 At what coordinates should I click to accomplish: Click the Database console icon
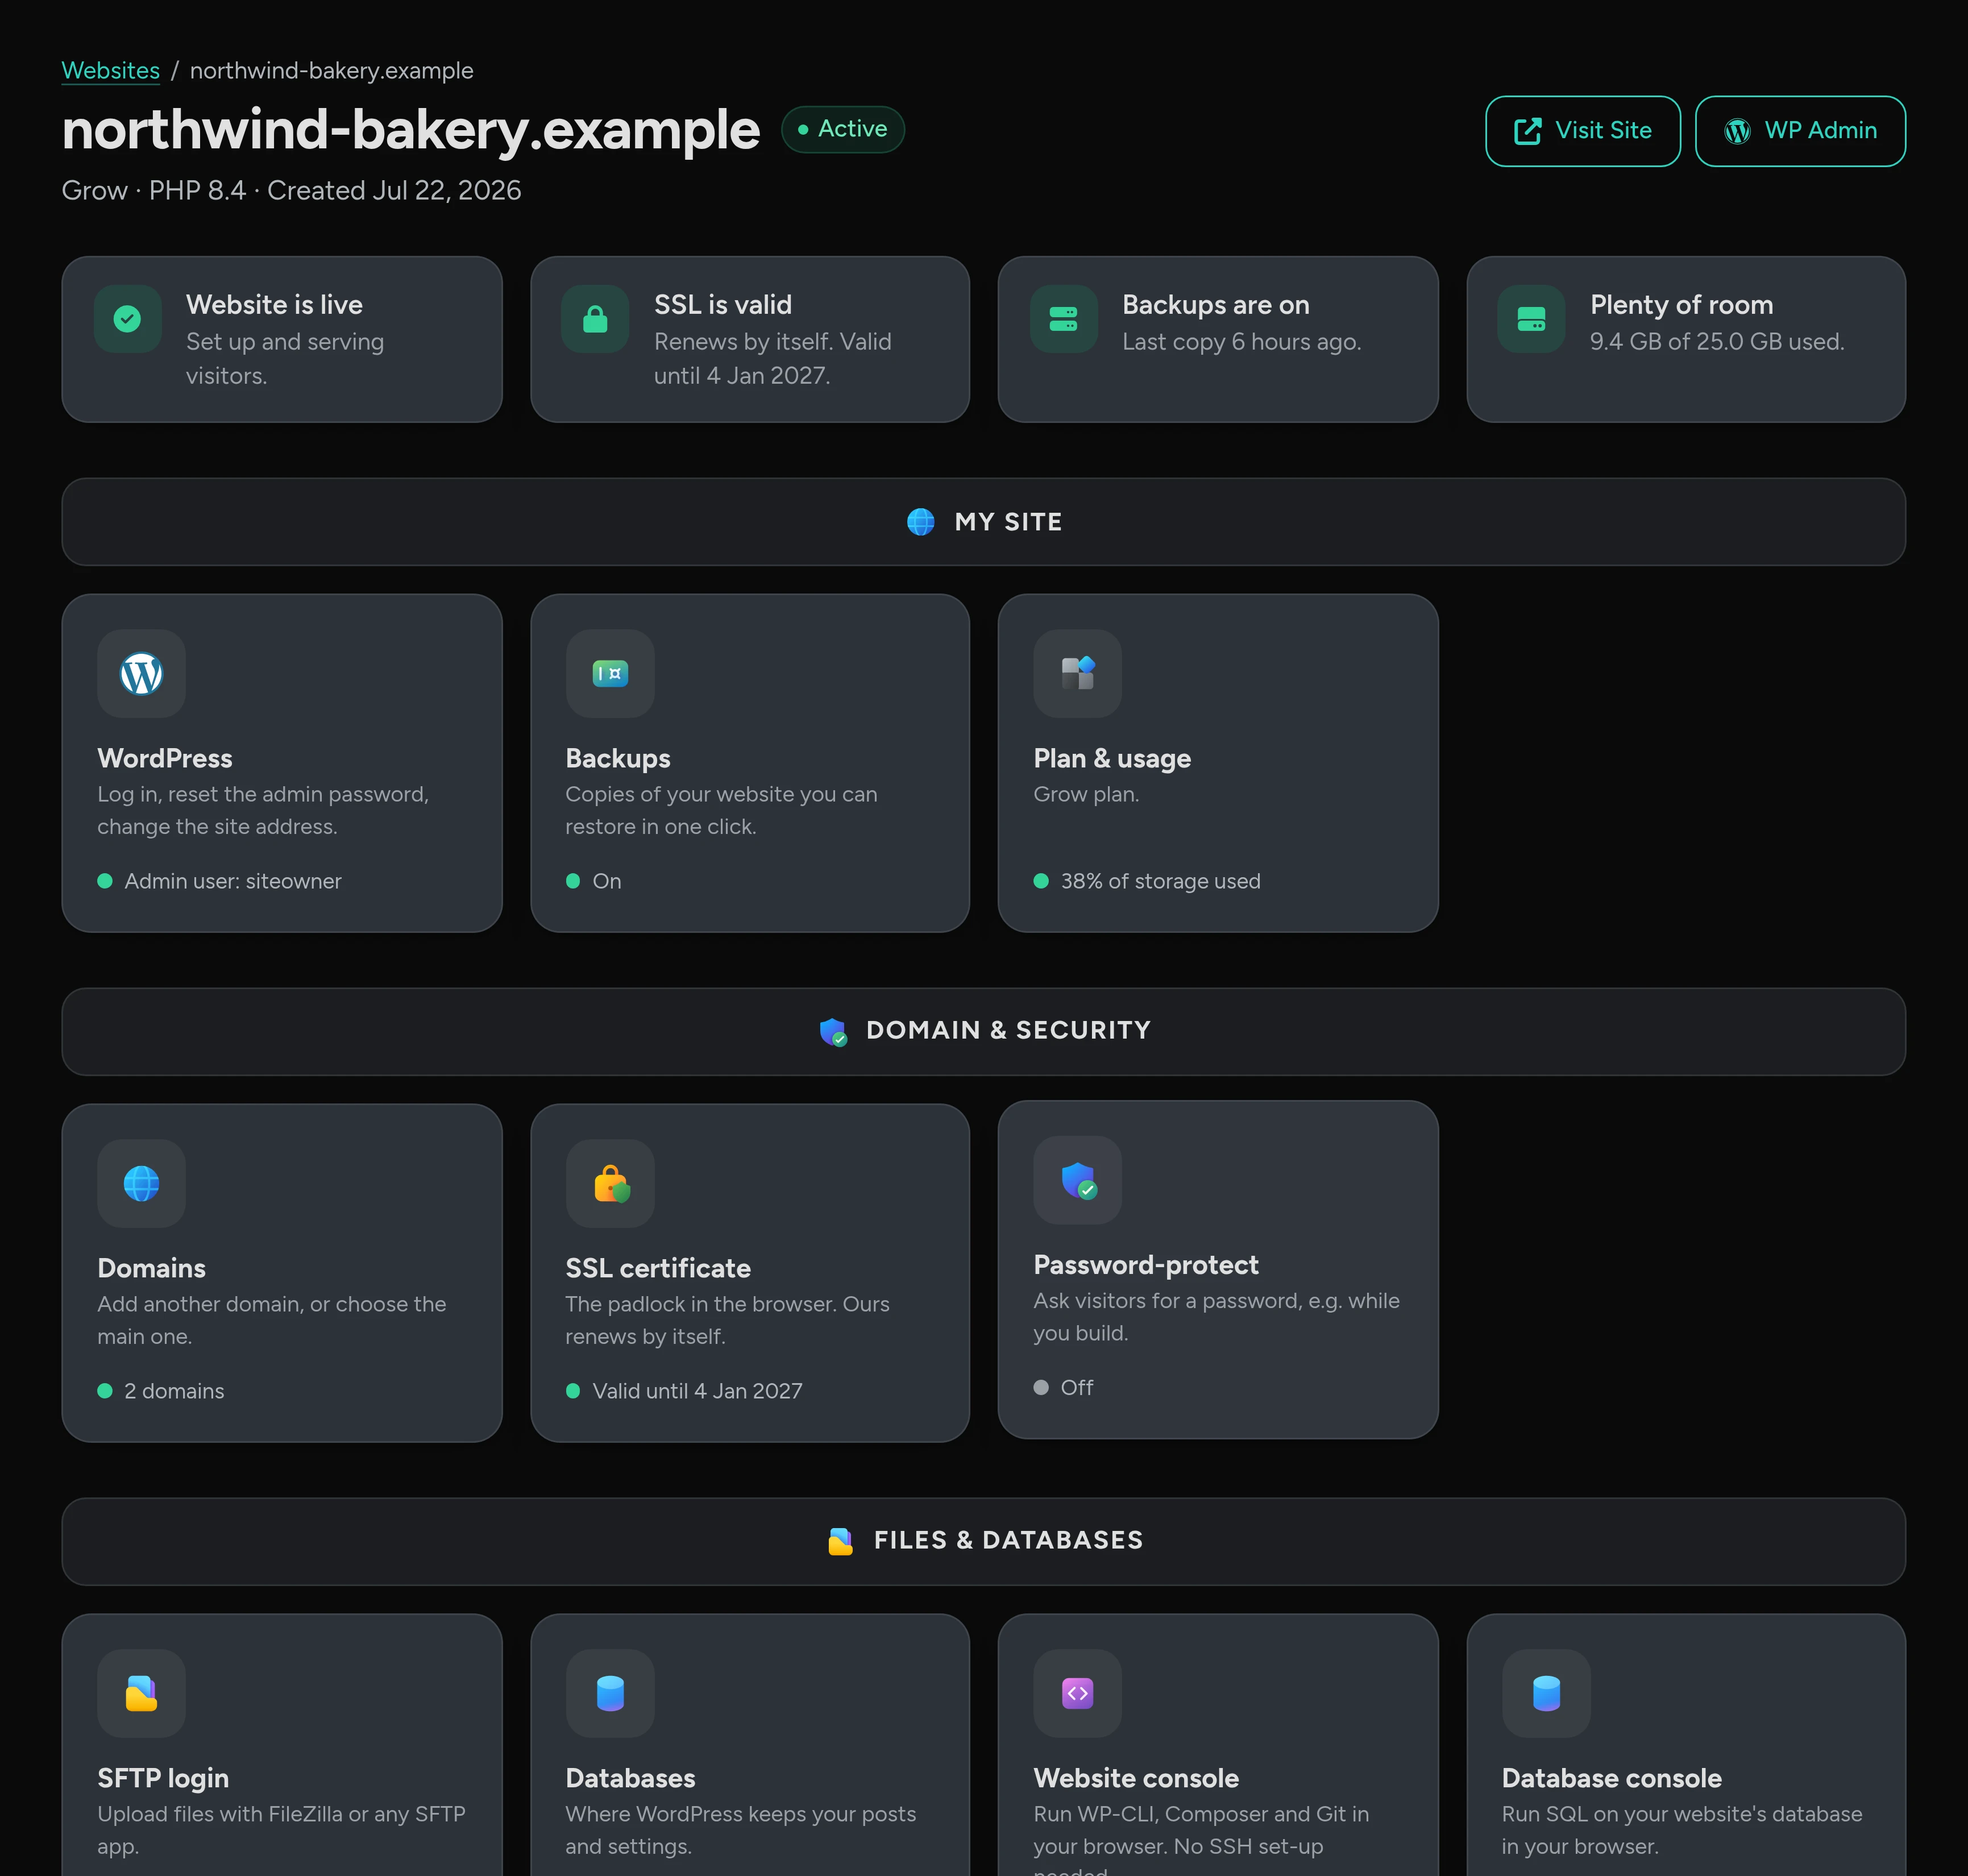coord(1546,1693)
